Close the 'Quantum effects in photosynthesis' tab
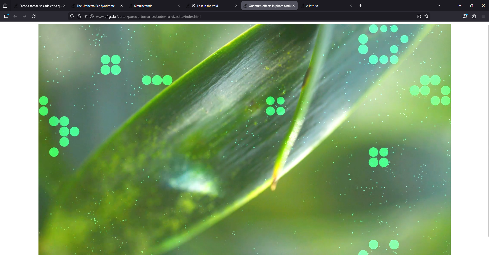 pos(294,6)
